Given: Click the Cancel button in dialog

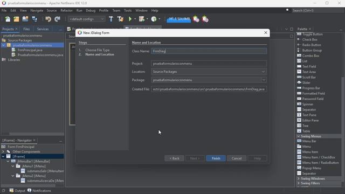Looking at the screenshot, I should pyautogui.click(x=237, y=158).
